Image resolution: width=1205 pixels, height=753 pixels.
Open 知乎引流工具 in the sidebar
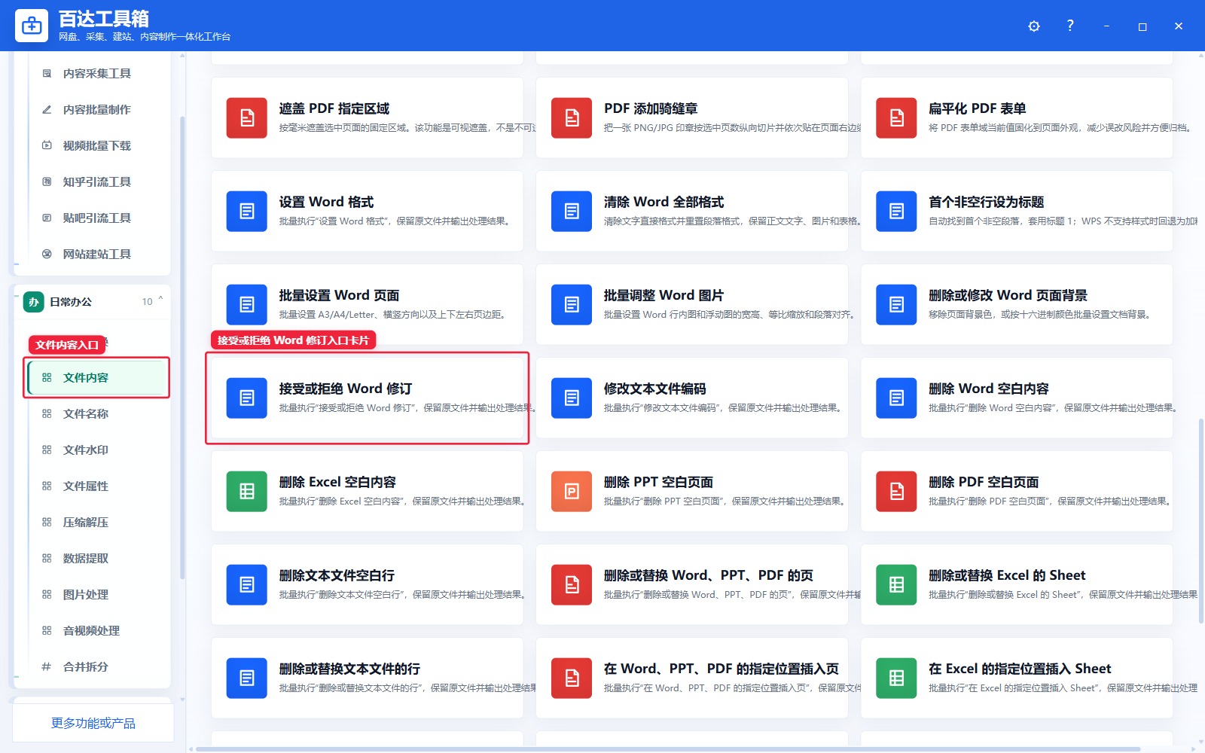tap(96, 181)
